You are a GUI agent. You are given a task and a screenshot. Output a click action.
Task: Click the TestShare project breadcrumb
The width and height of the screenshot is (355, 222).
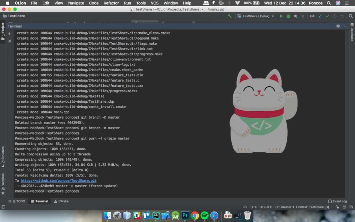coord(14,16)
